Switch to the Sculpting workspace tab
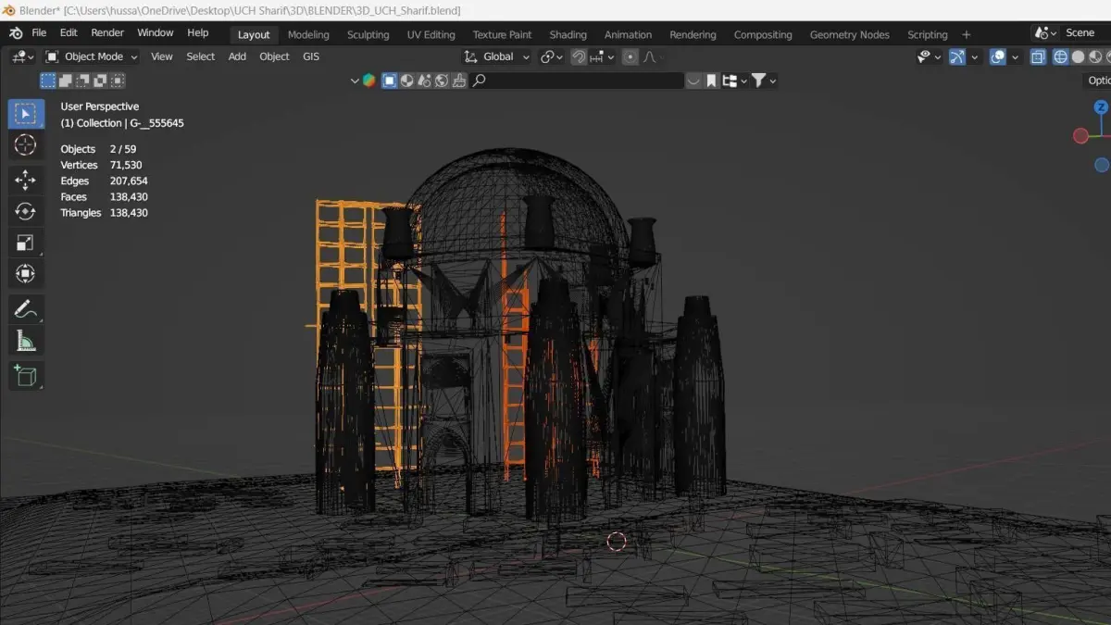1111x625 pixels. pos(368,34)
